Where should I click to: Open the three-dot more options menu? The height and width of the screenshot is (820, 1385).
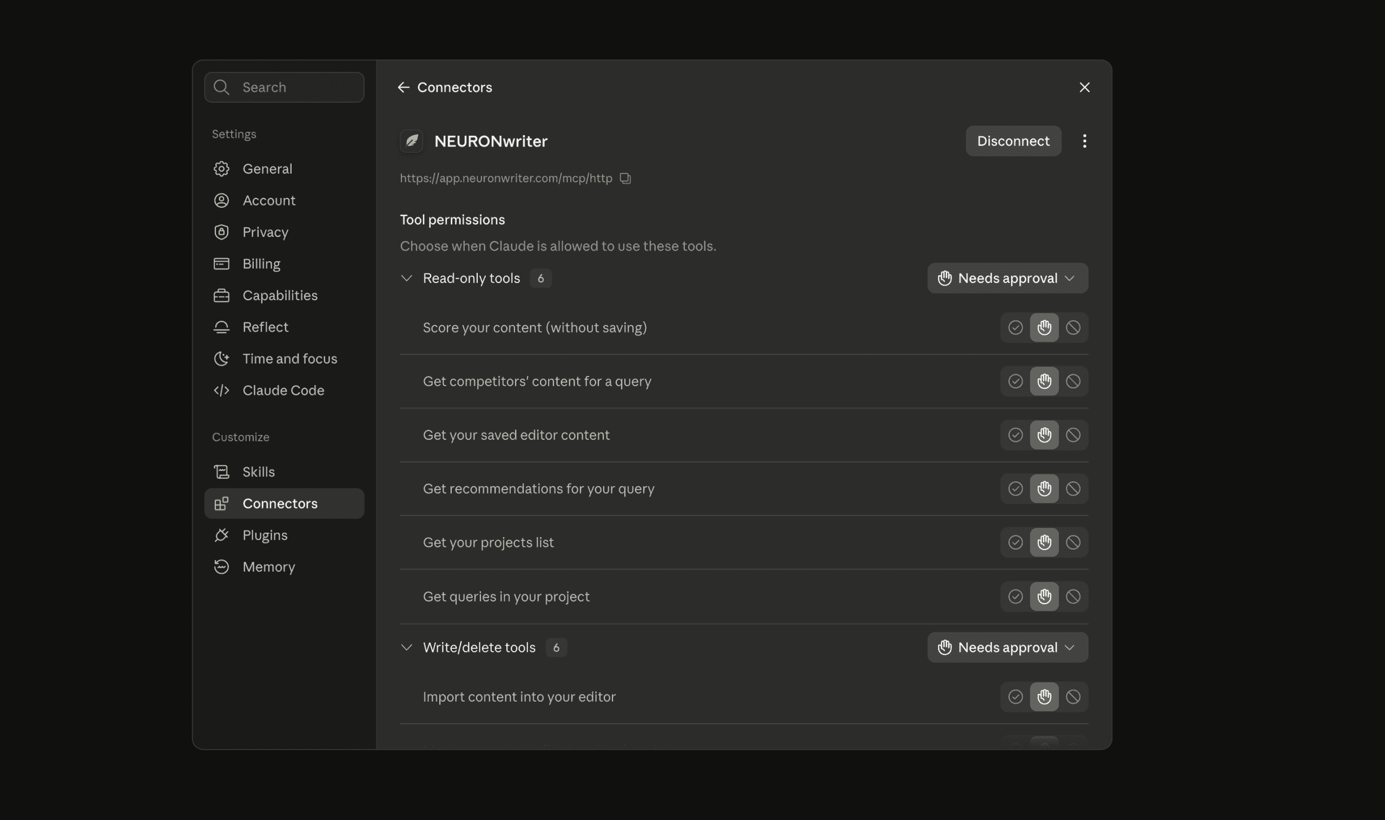(1084, 141)
